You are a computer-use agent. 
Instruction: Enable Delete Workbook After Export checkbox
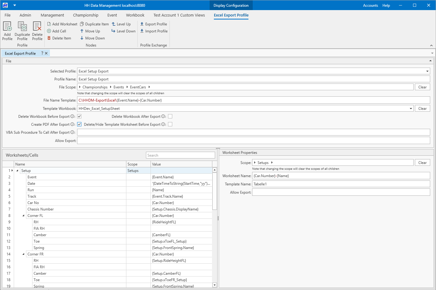(x=170, y=117)
